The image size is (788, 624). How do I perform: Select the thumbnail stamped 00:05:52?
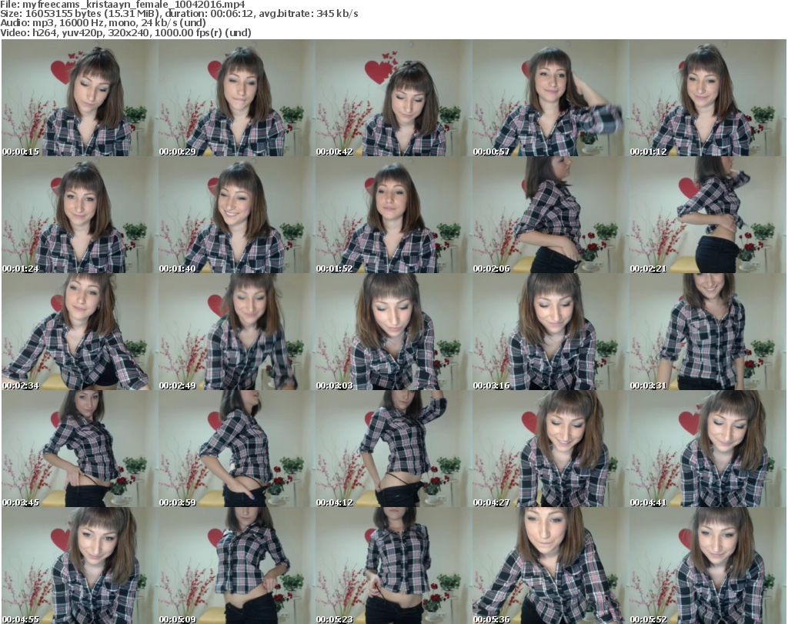coord(707,566)
